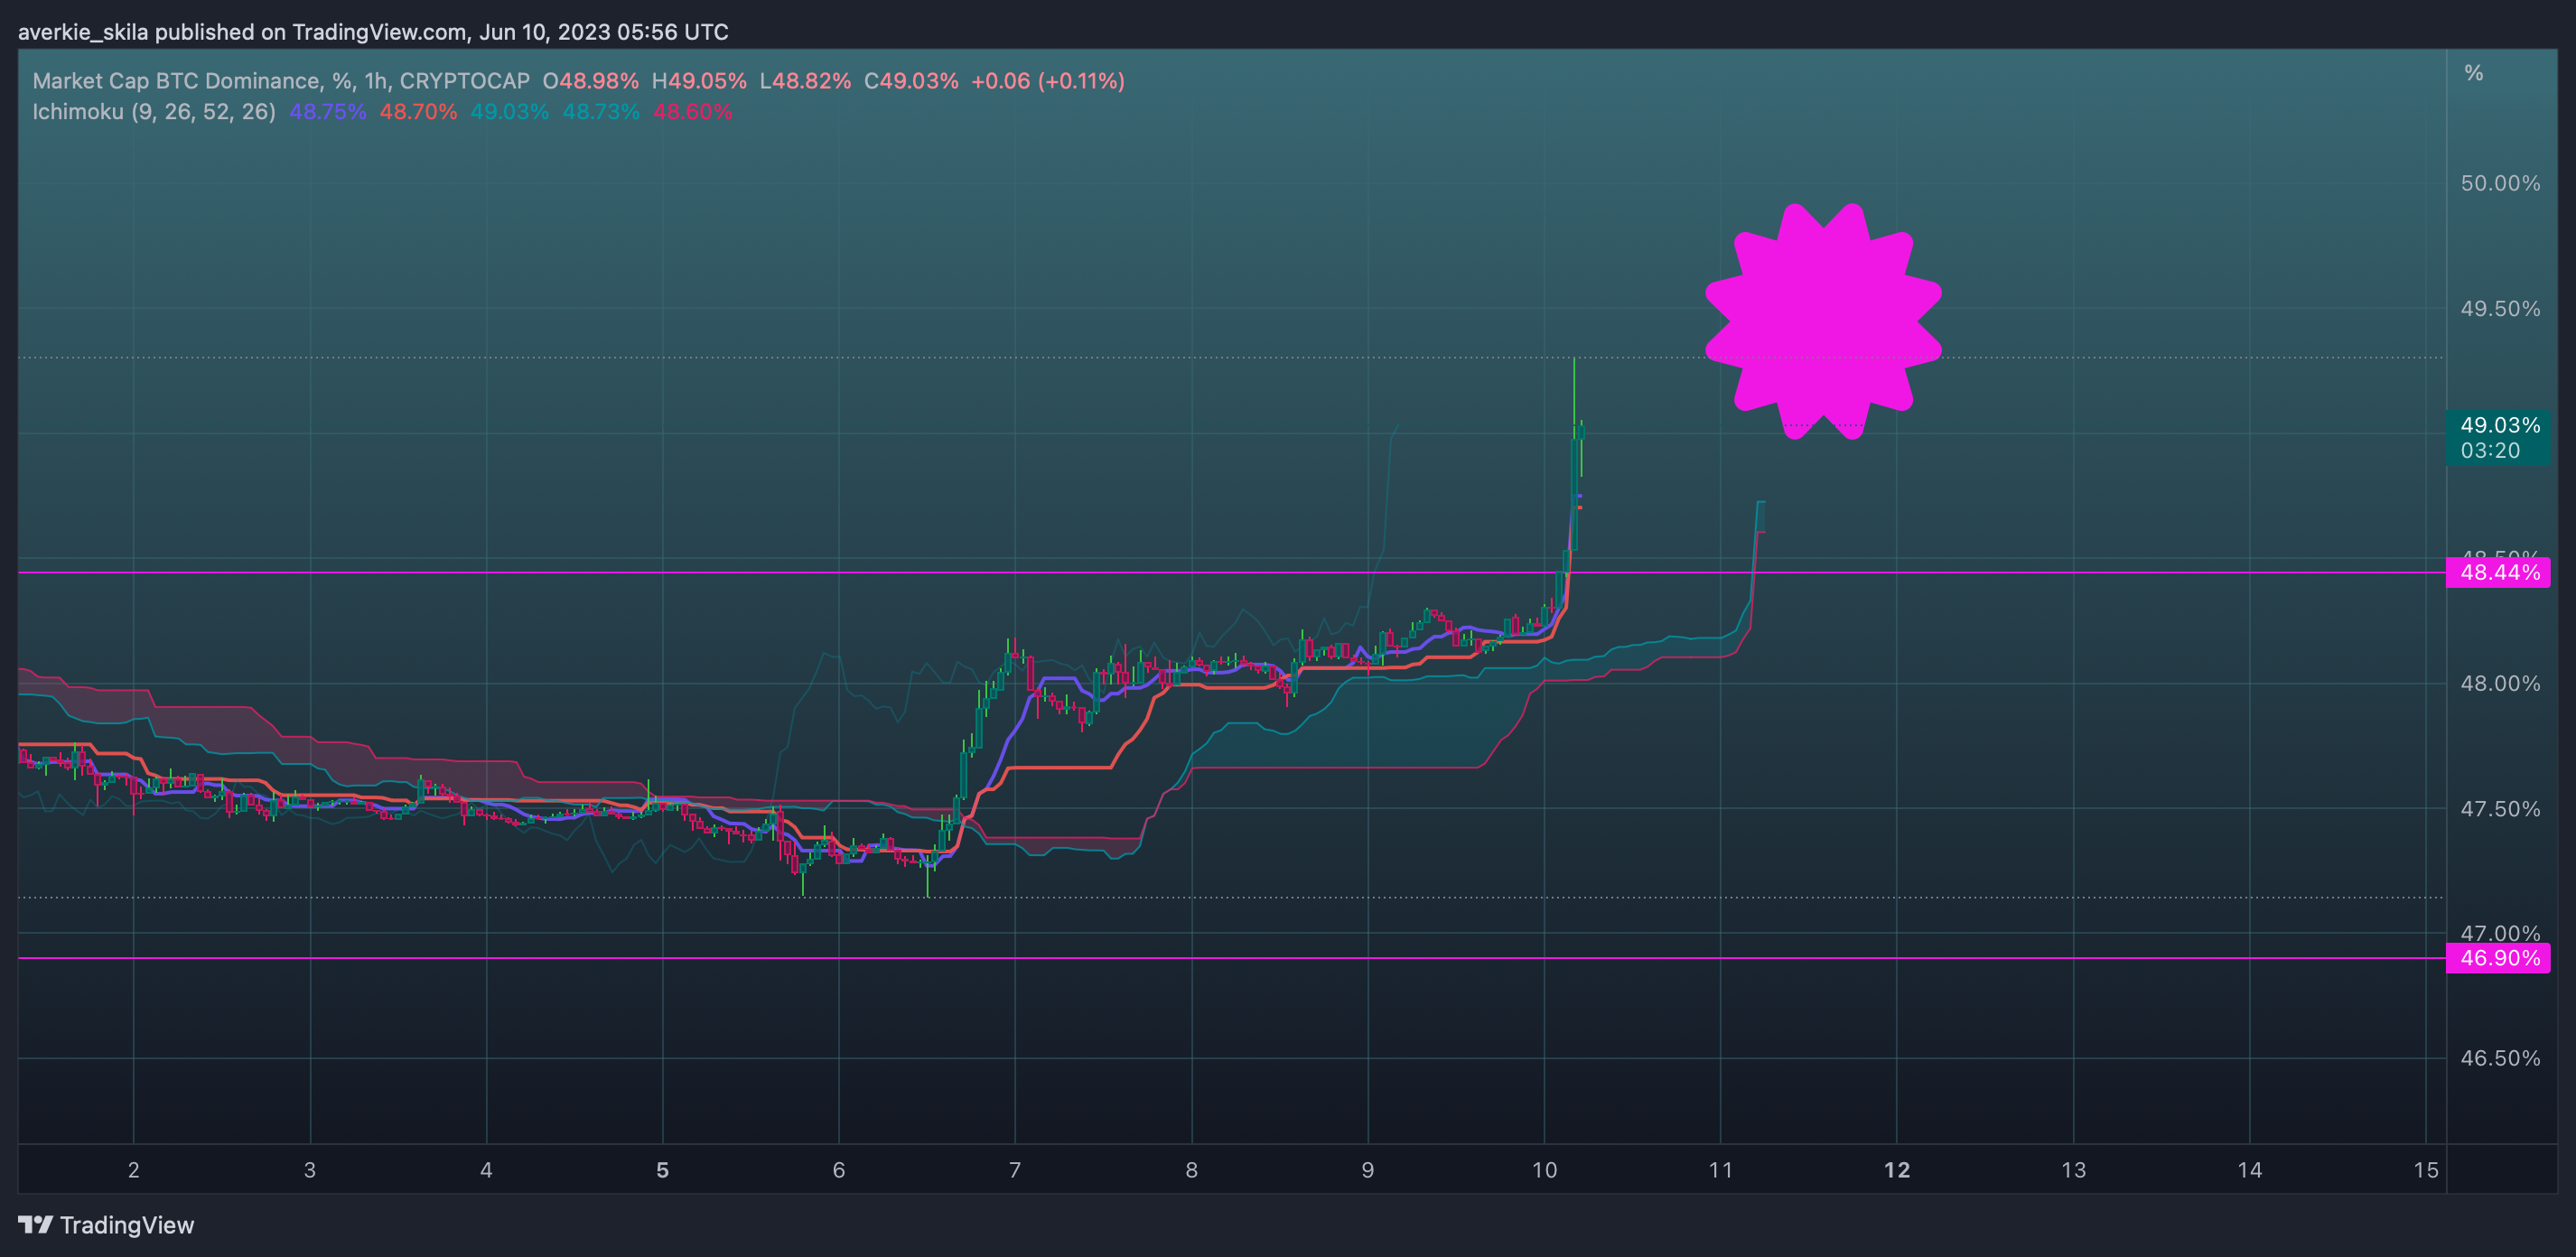Click the 48.00% price axis label
2576x1257 pixels.
[2500, 684]
